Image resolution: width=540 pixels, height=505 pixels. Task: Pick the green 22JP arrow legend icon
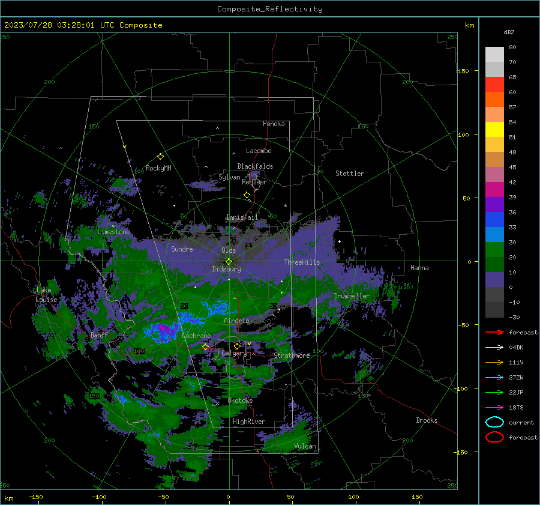494,392
